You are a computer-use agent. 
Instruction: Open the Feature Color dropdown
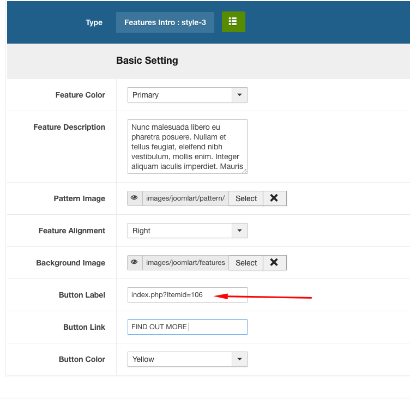coord(239,95)
